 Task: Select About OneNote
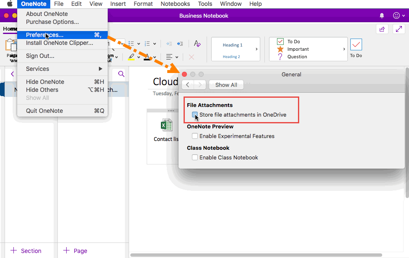[62, 14]
